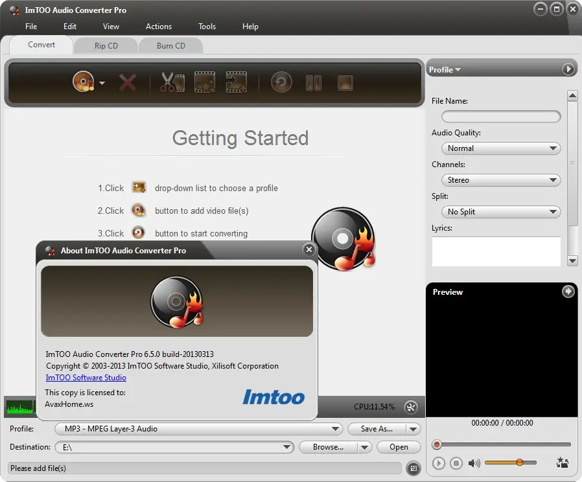
Task: Switch to the Rip CD tab
Action: pos(106,45)
